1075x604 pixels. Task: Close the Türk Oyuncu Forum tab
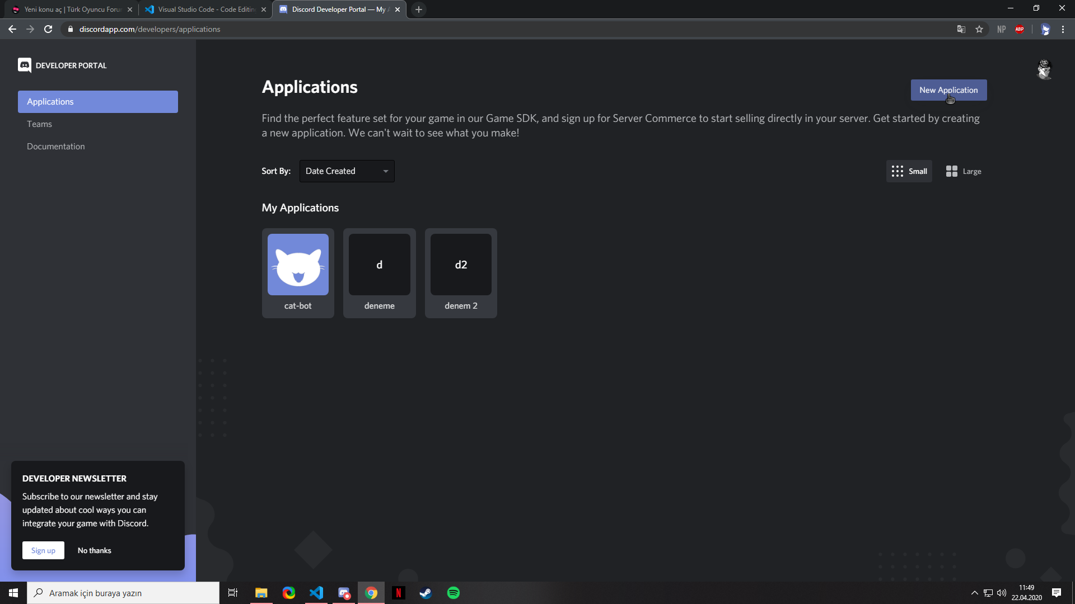(130, 10)
